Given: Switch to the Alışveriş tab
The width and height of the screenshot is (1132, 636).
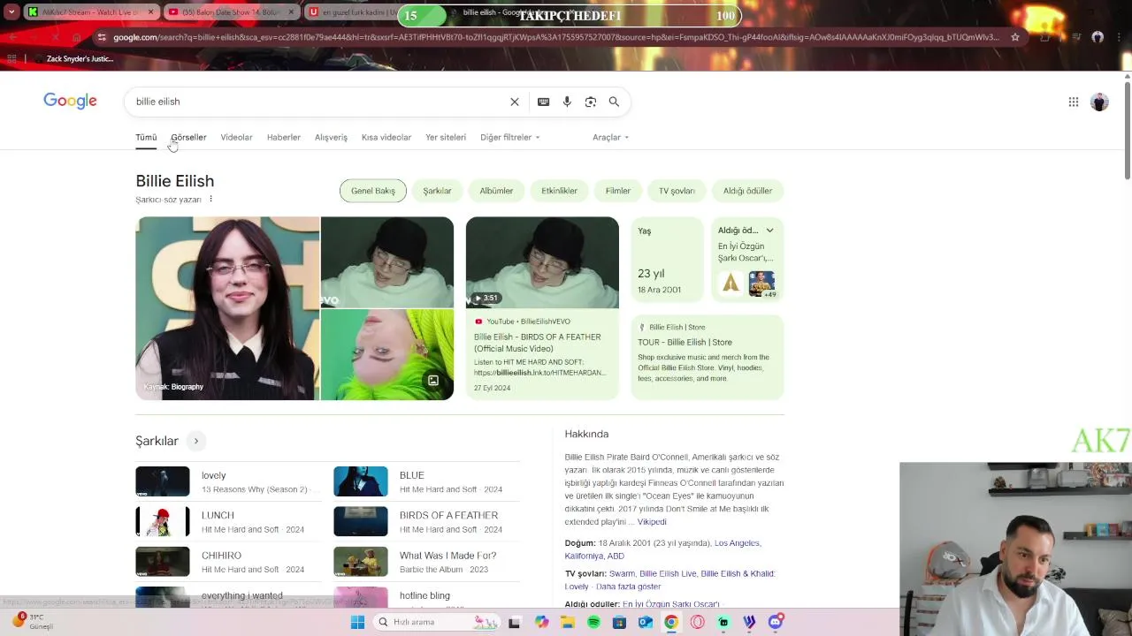Looking at the screenshot, I should tap(331, 137).
